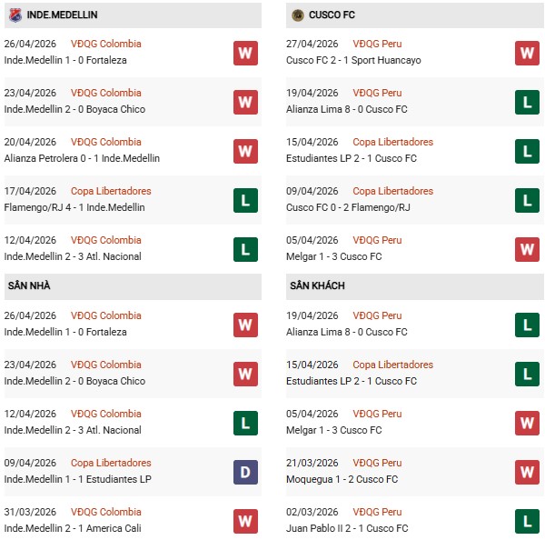
Task: Click the Inde.Medellin team logo icon
Action: 14,15
